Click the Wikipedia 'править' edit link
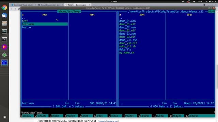 [x=102, y=121]
